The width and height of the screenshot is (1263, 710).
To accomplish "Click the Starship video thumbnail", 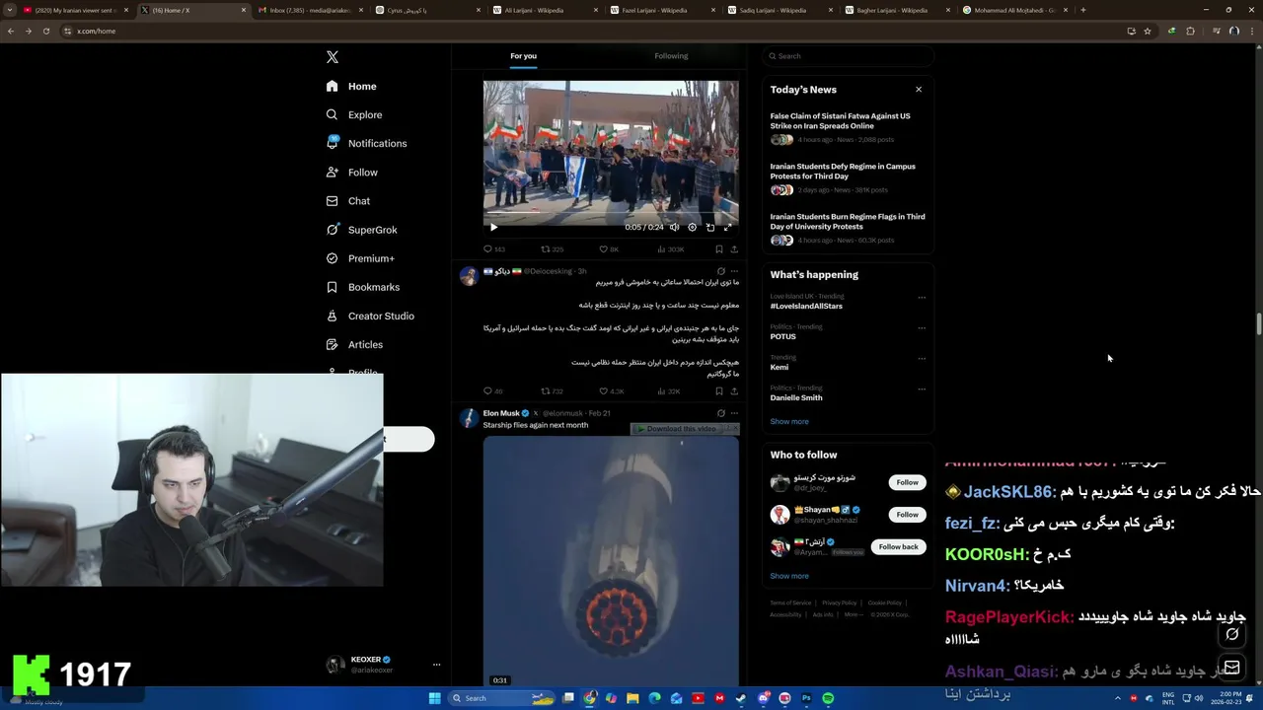I will 611,561.
